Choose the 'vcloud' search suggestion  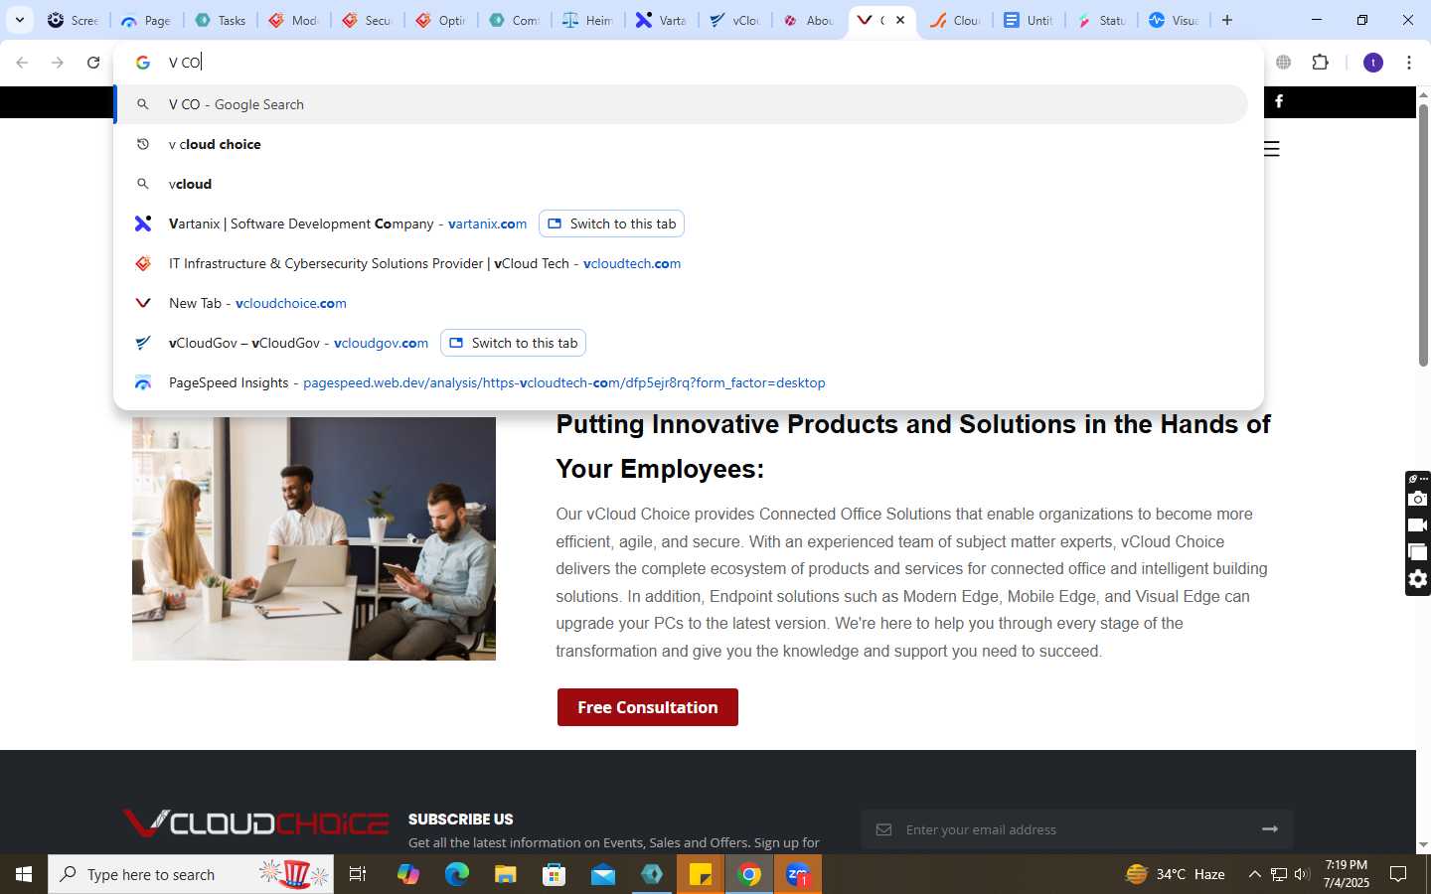tap(681, 184)
